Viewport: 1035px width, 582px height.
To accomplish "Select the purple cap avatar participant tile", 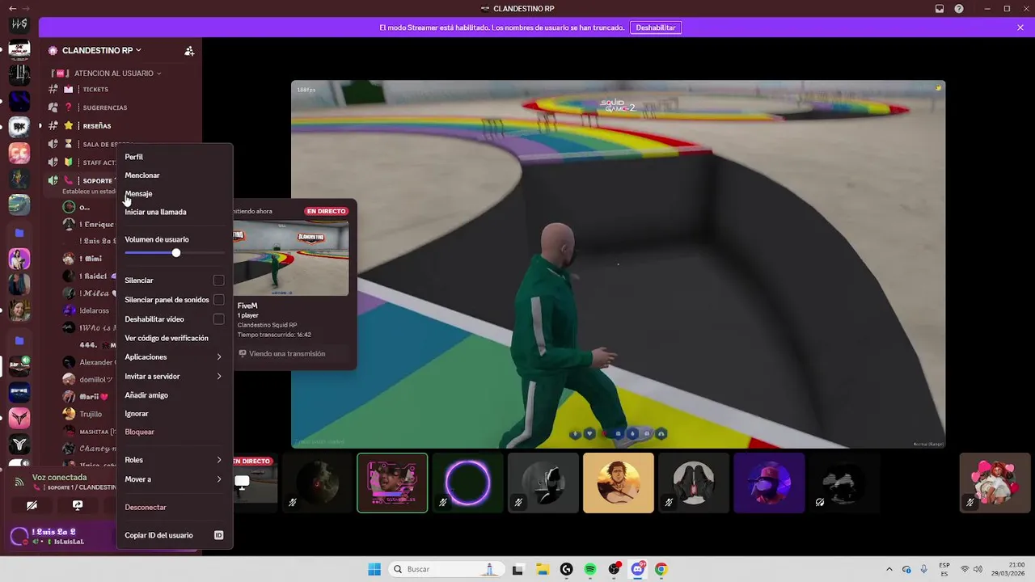I will click(769, 483).
